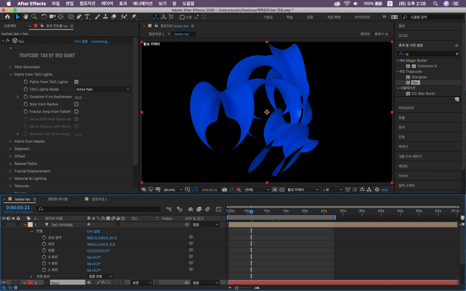Select the Clone Stamp tool
Viewport: 466px width, 291px height.
coord(106,17)
